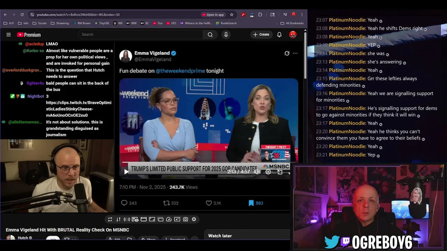Viewport: 447px width, 251px height.
Task: Click the window-with-eye icon in enhancer toolbar
Action: click(x=135, y=219)
